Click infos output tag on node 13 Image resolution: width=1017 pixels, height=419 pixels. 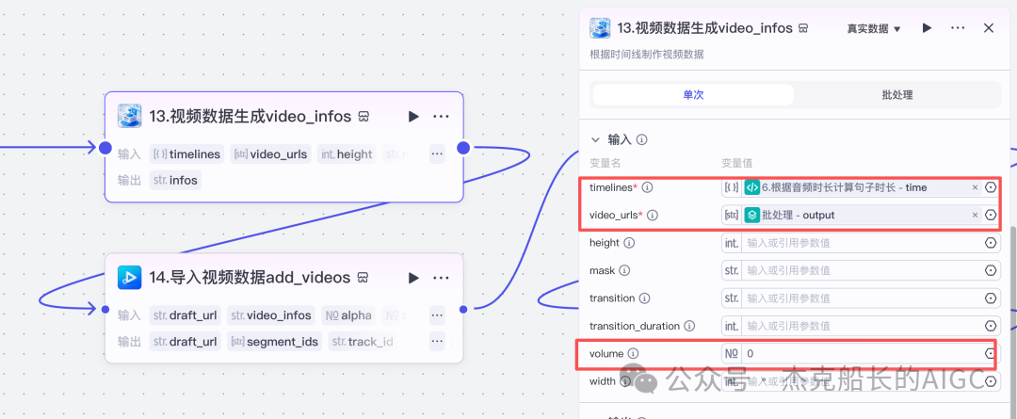[x=176, y=180]
